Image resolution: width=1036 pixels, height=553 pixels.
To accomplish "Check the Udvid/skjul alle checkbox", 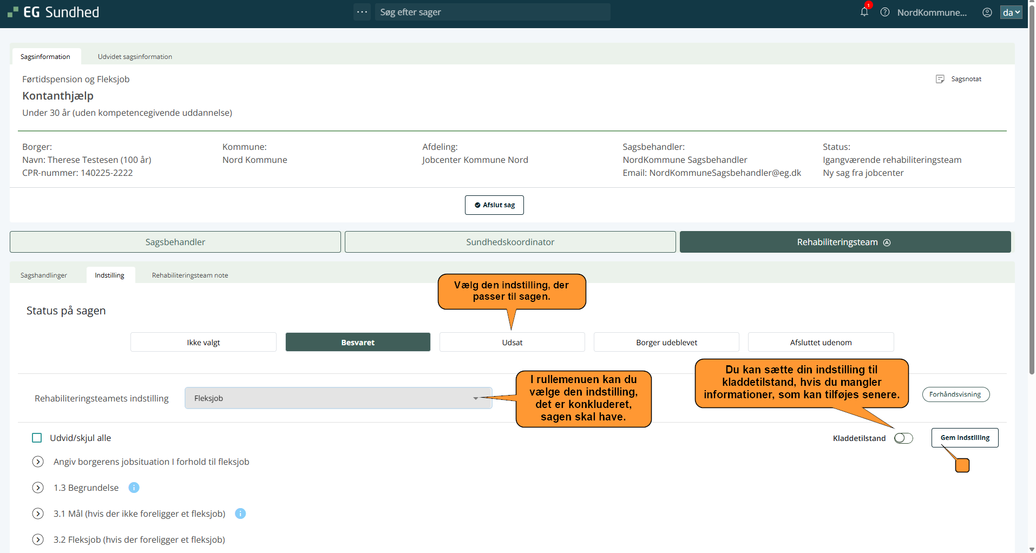I will 37,438.
